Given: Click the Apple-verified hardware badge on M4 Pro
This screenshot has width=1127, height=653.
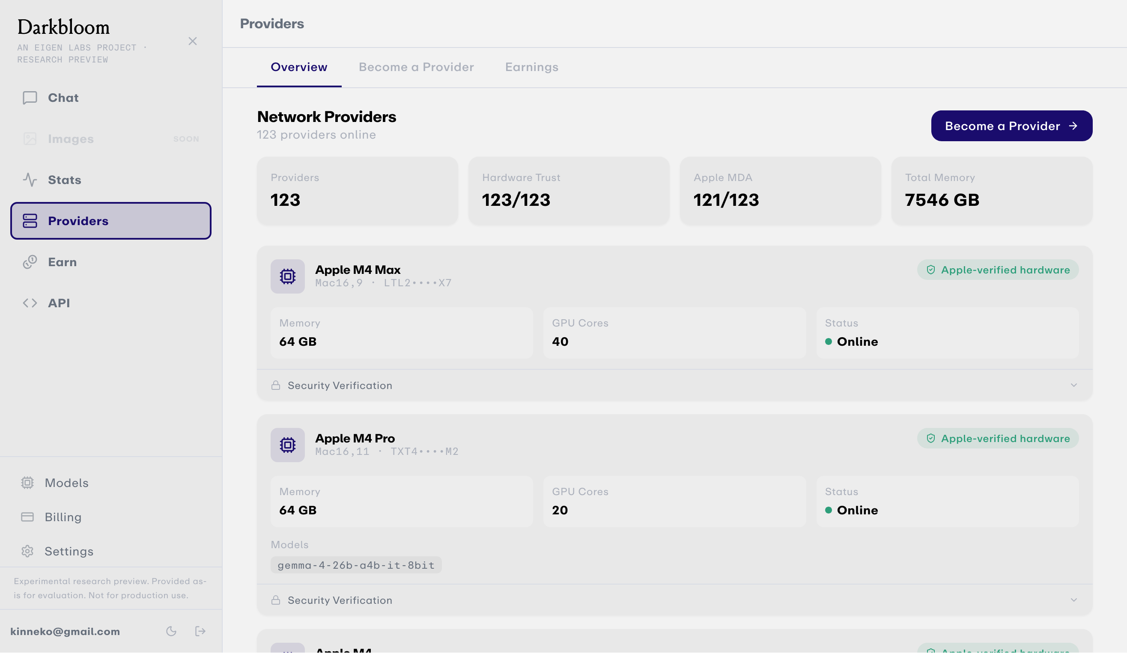Looking at the screenshot, I should click(999, 439).
